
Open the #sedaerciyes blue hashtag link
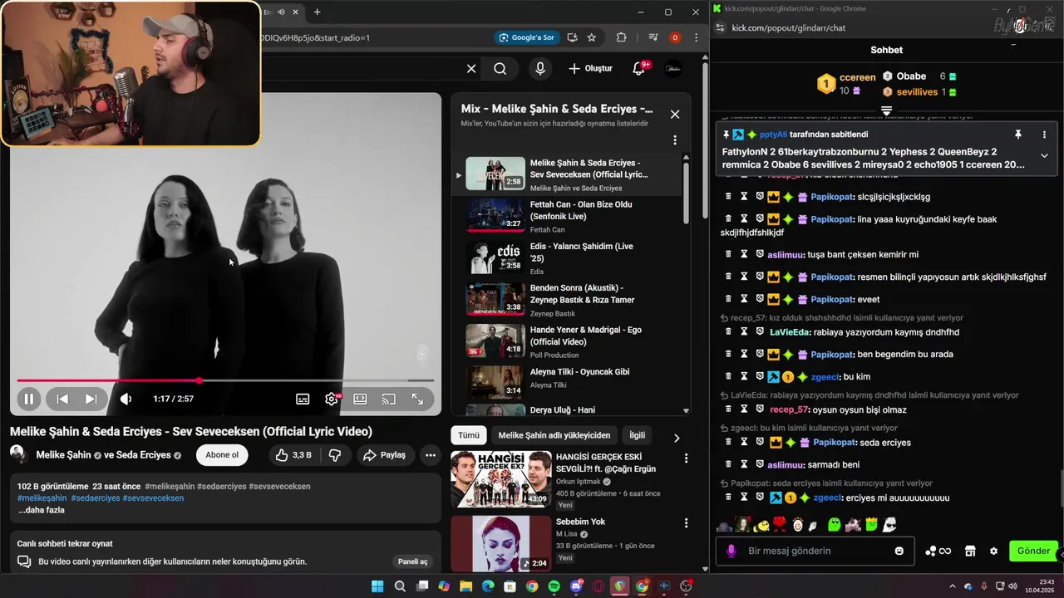click(x=95, y=498)
